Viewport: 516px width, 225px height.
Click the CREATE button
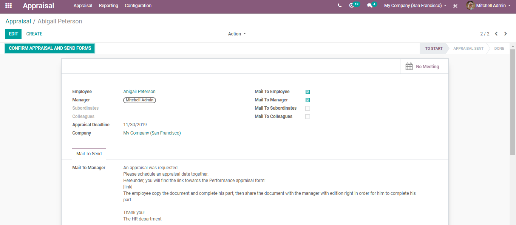click(x=34, y=34)
